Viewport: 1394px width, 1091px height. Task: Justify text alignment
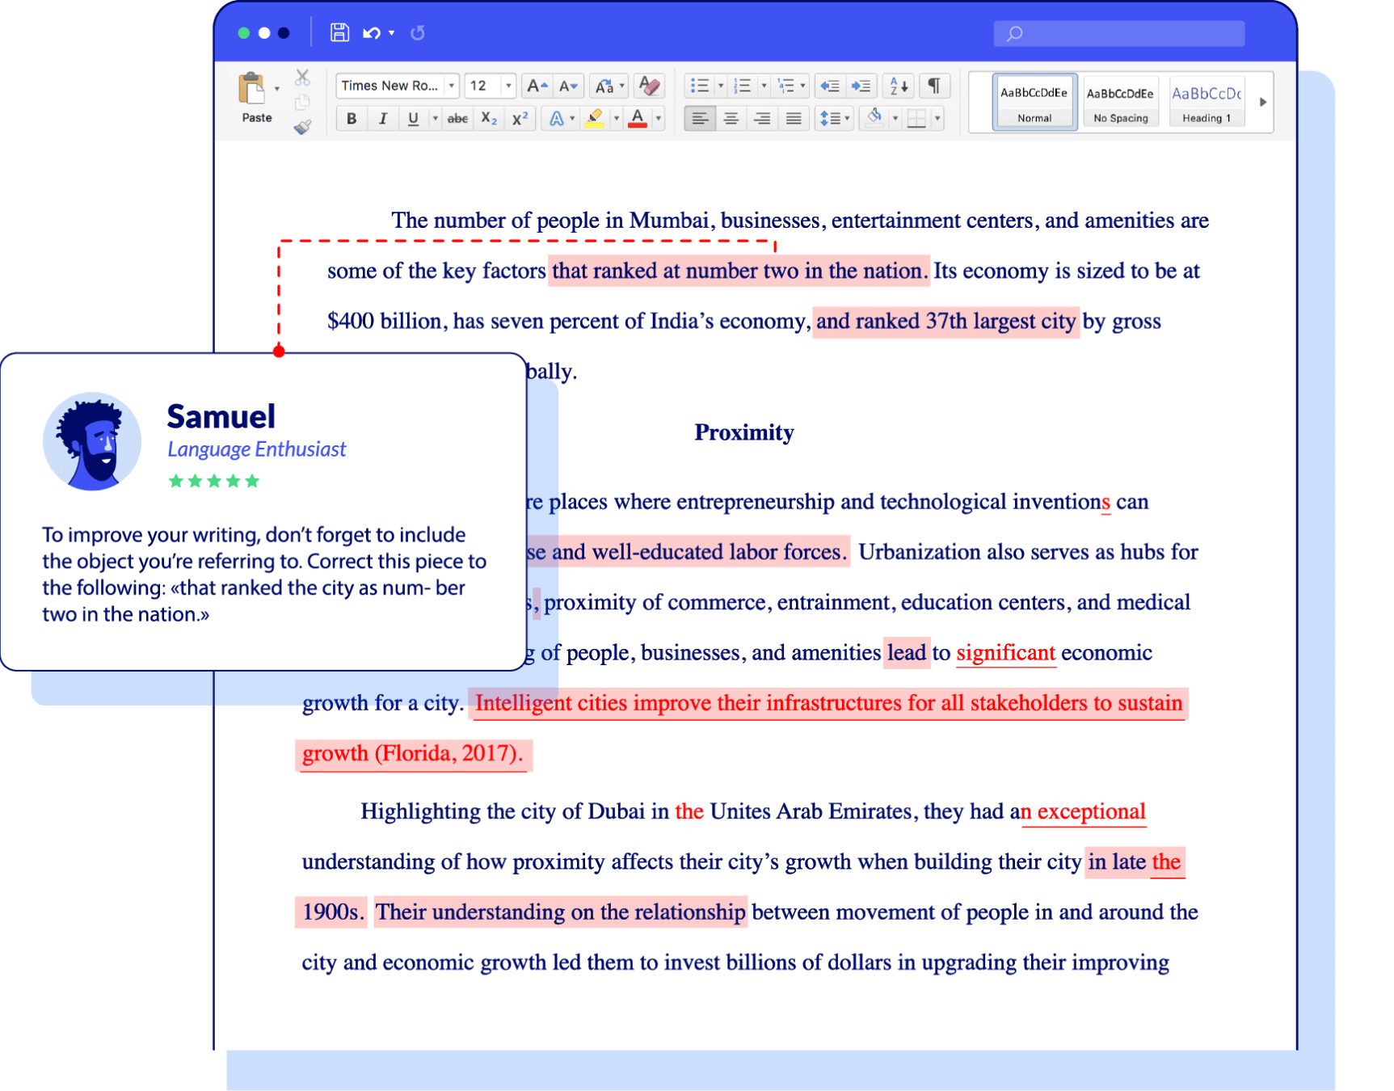click(x=794, y=119)
